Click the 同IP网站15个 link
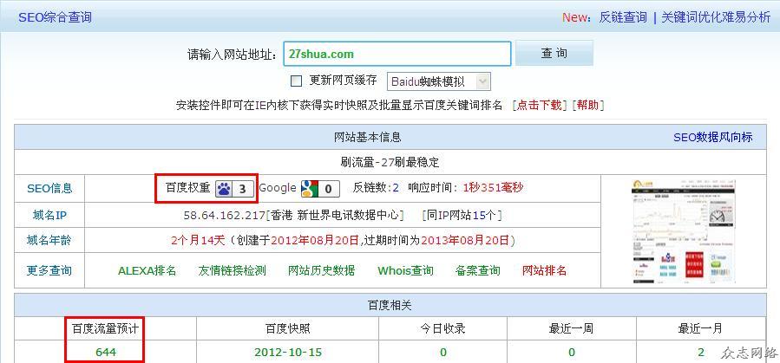 coord(462,215)
